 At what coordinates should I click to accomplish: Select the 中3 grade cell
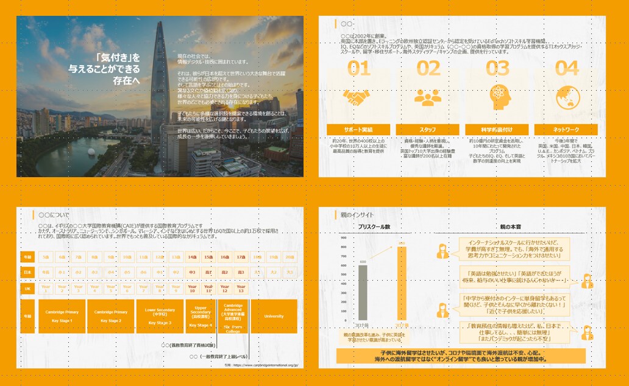coord(192,272)
